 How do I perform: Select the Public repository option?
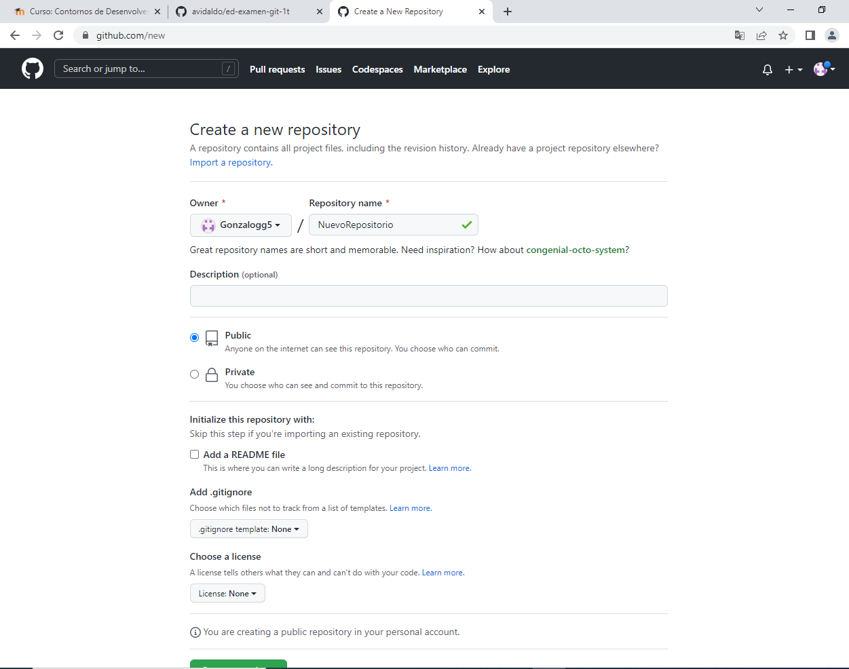pyautogui.click(x=194, y=337)
